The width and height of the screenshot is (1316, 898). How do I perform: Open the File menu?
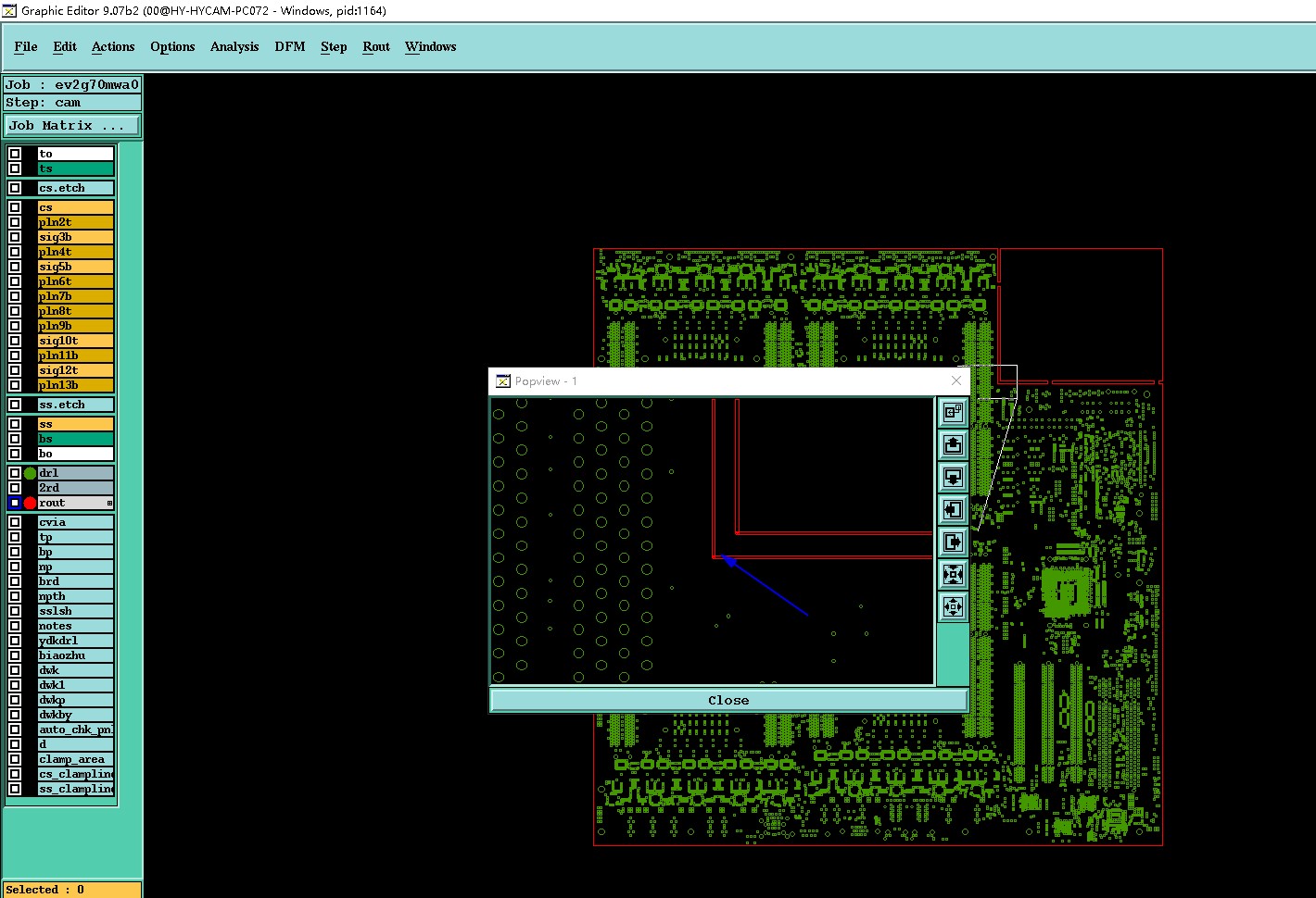[26, 46]
